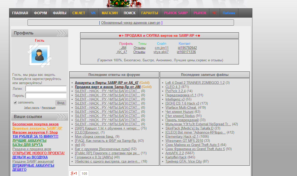Open the dell forum topic

tap(78, 145)
